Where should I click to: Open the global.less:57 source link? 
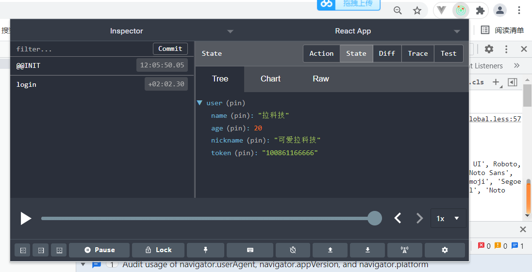496,119
